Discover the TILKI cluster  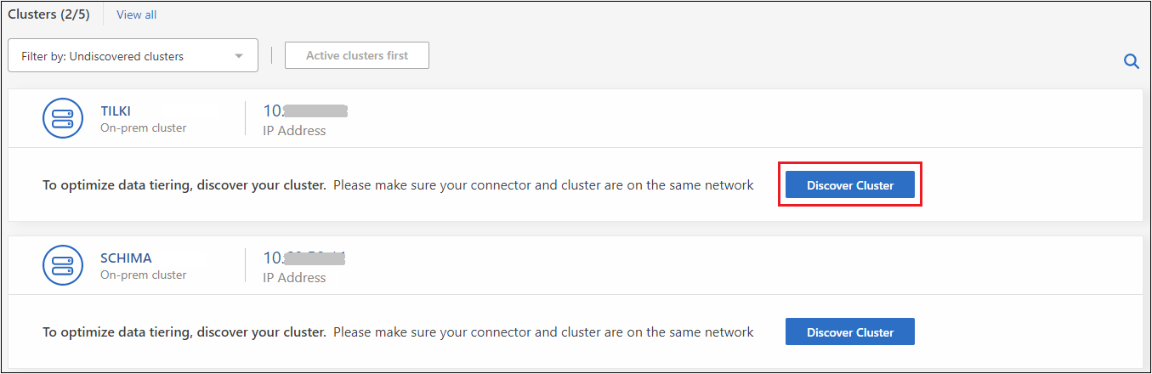(x=849, y=185)
